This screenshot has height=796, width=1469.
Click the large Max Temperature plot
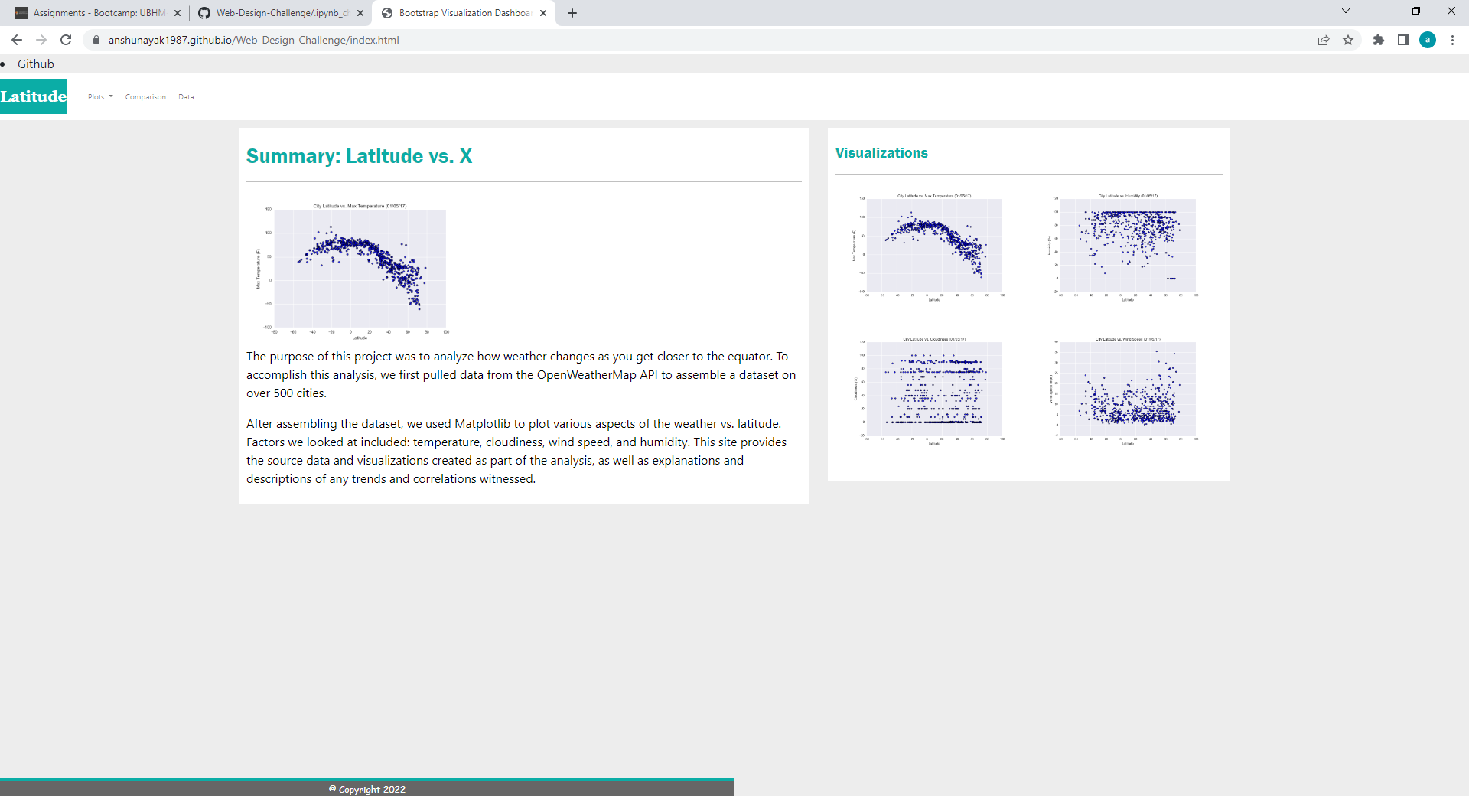pos(352,271)
